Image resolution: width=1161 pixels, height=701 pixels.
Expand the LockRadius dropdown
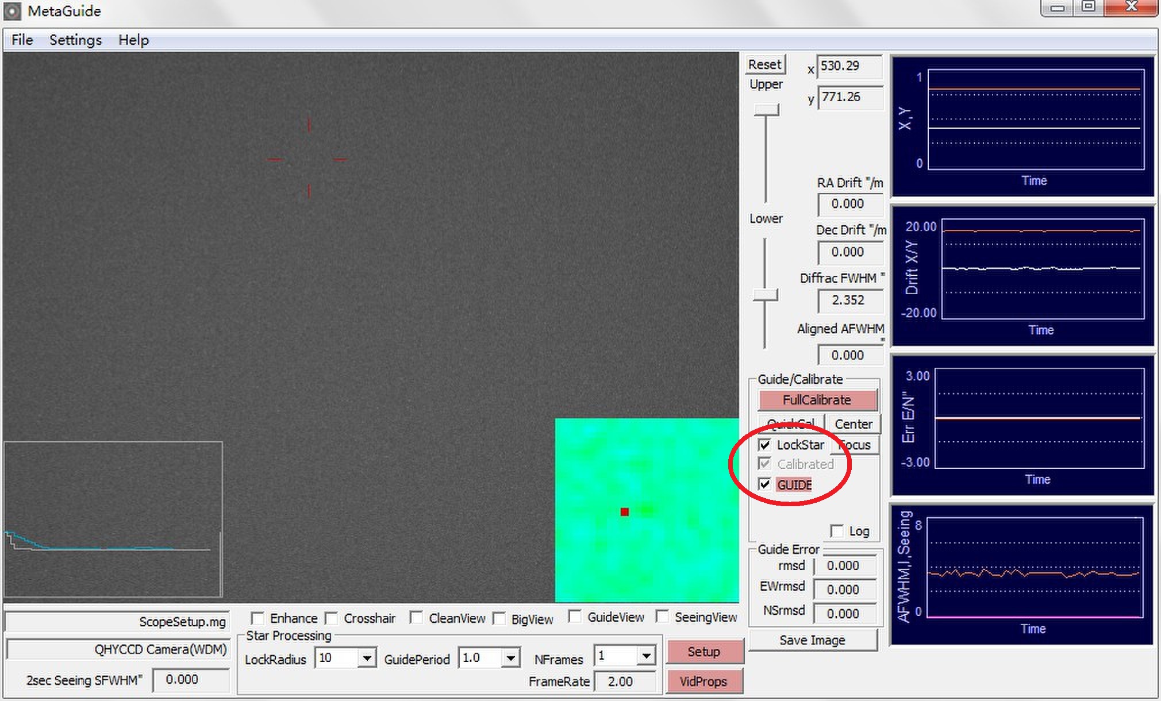[366, 657]
